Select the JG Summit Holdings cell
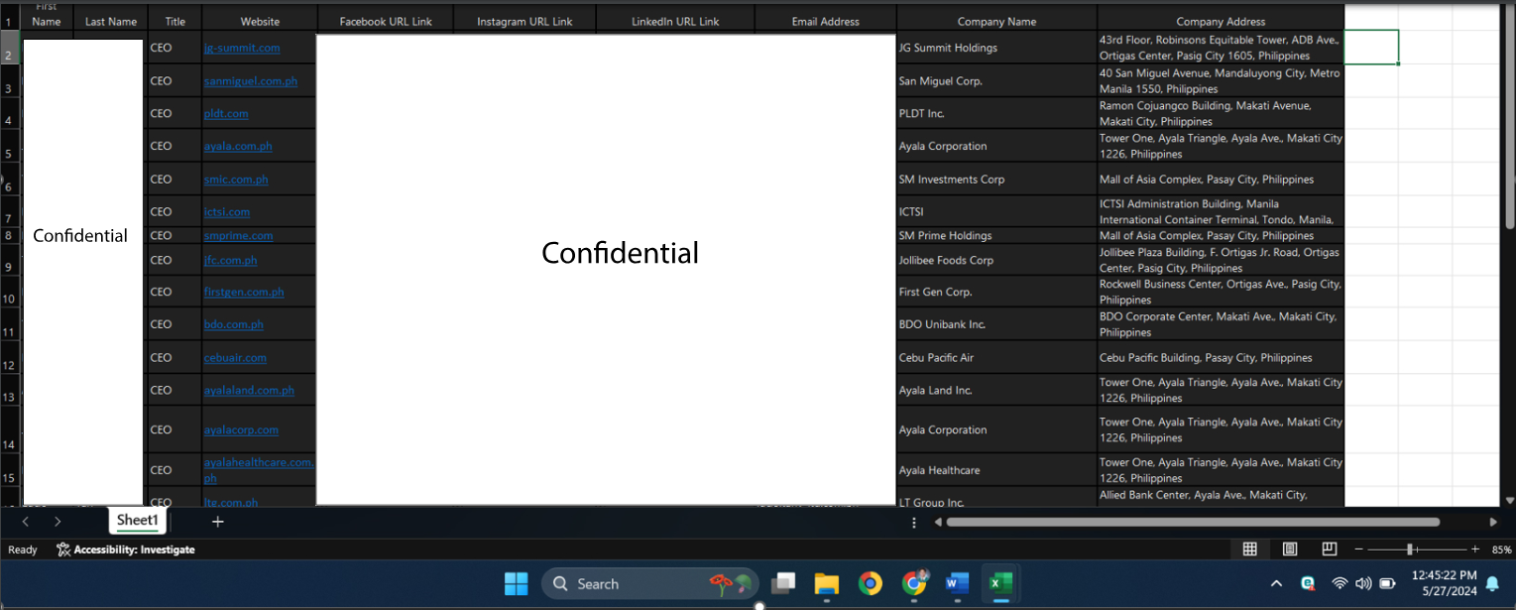The image size is (1516, 610). [x=996, y=48]
